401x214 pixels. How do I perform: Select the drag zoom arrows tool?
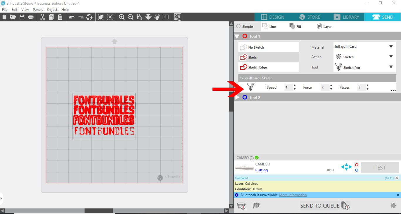(x=148, y=17)
